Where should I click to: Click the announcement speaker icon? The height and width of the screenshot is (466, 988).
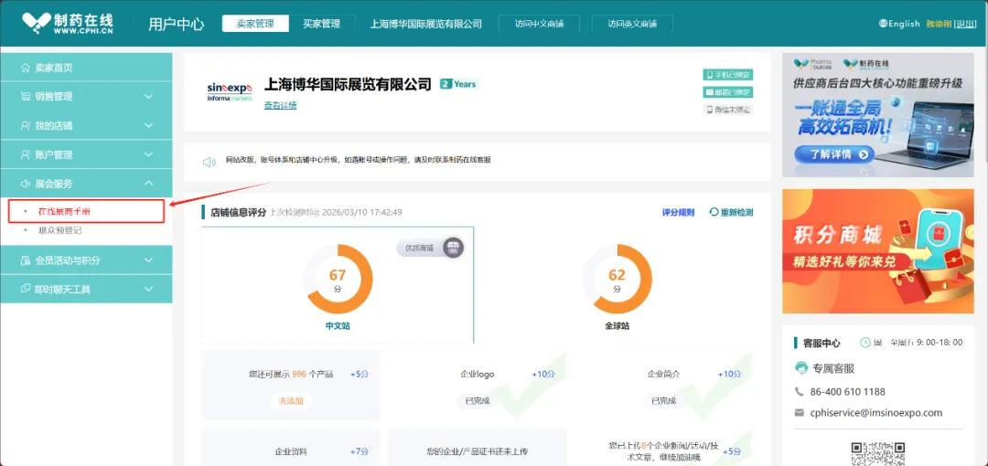pyautogui.click(x=209, y=162)
